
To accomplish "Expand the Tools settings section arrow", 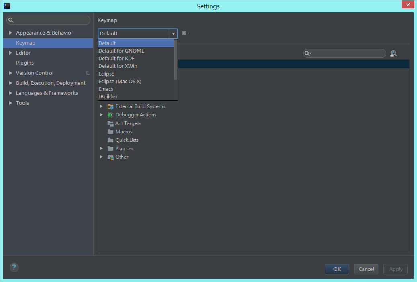I will pos(10,103).
